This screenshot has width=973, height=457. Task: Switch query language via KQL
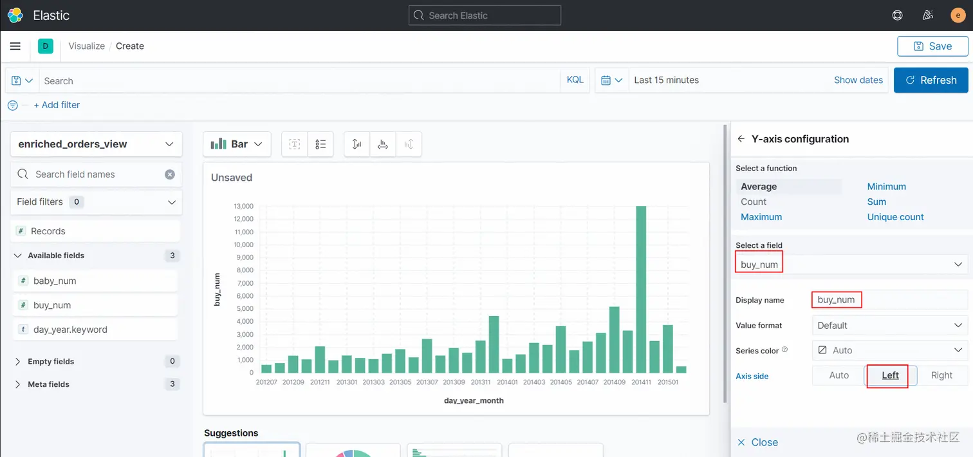[575, 80]
